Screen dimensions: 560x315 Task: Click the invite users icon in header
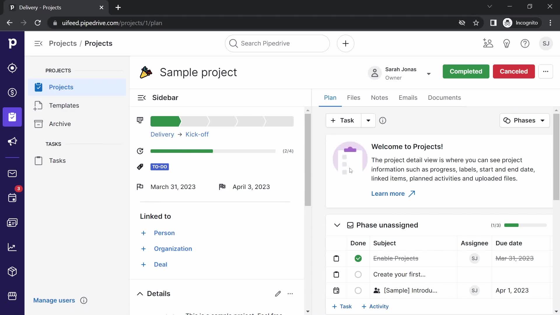pyautogui.click(x=488, y=43)
